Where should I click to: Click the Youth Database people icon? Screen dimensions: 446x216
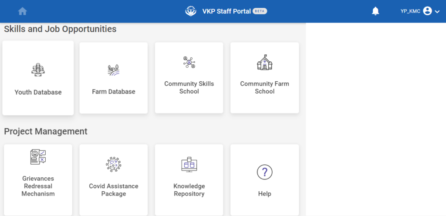[x=38, y=70]
